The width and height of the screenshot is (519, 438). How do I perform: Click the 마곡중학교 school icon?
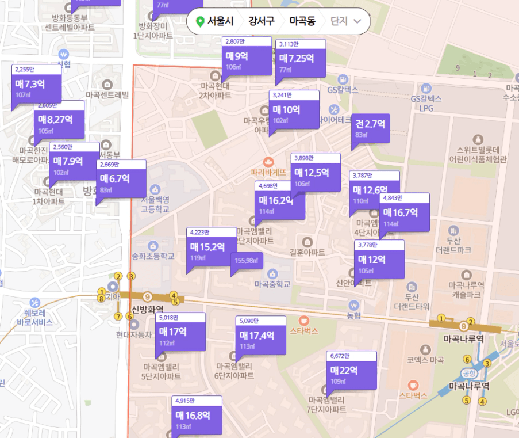click(272, 274)
